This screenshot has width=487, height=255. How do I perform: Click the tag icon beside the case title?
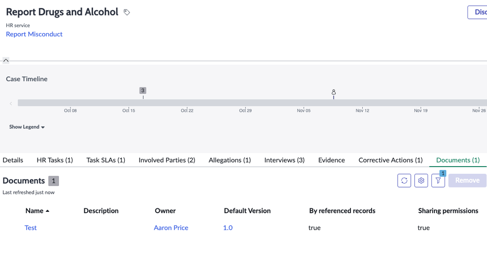tap(127, 12)
